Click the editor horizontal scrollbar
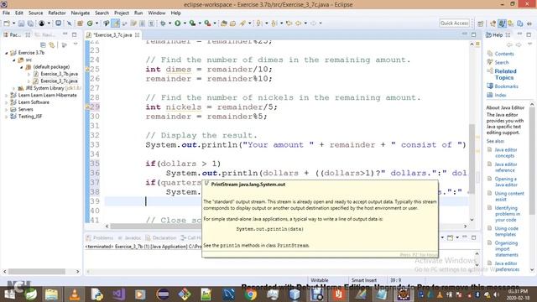 (286, 226)
